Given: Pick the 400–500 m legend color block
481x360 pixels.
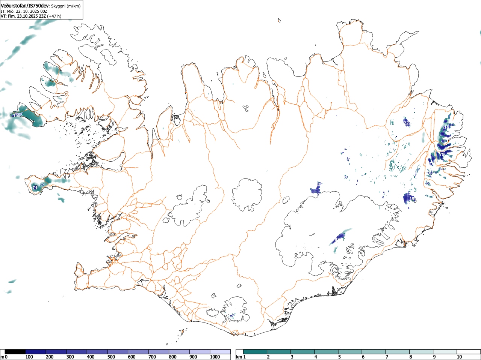Looking at the screenshot, I should pyautogui.click(x=97, y=352).
